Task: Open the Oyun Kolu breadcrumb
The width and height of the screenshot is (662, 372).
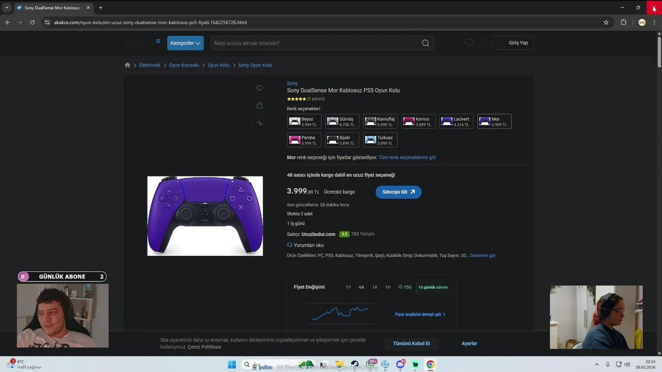Action: (x=218, y=65)
